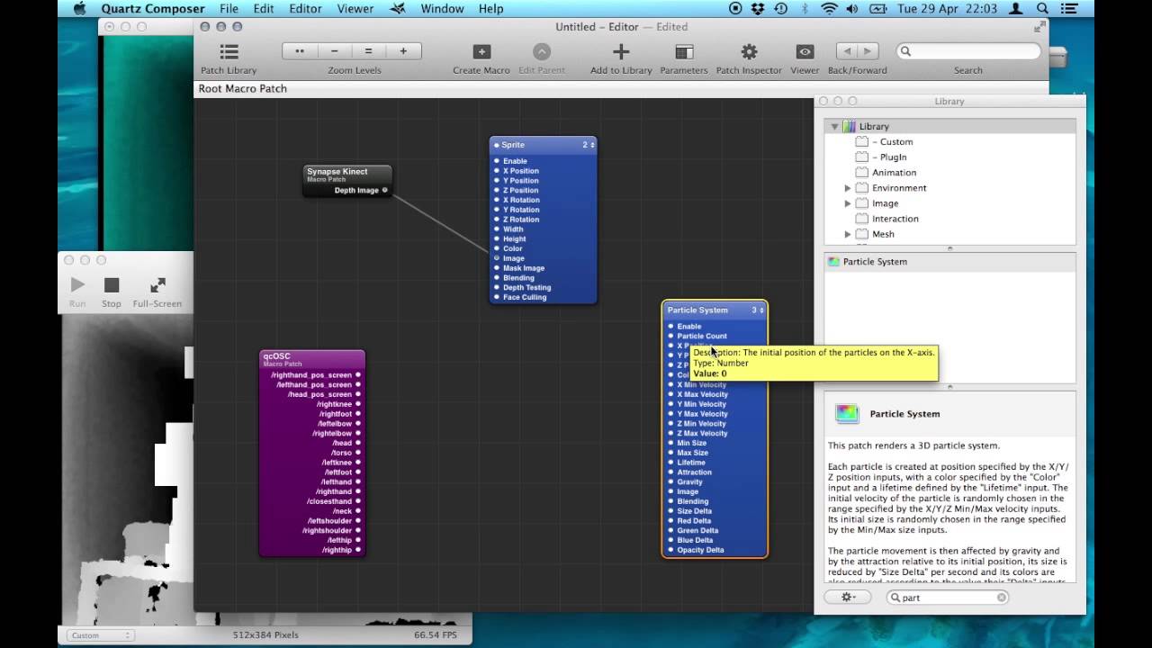Viewport: 1152px width, 648px height.
Task: Click Particle System Gravity input port
Action: (x=670, y=481)
